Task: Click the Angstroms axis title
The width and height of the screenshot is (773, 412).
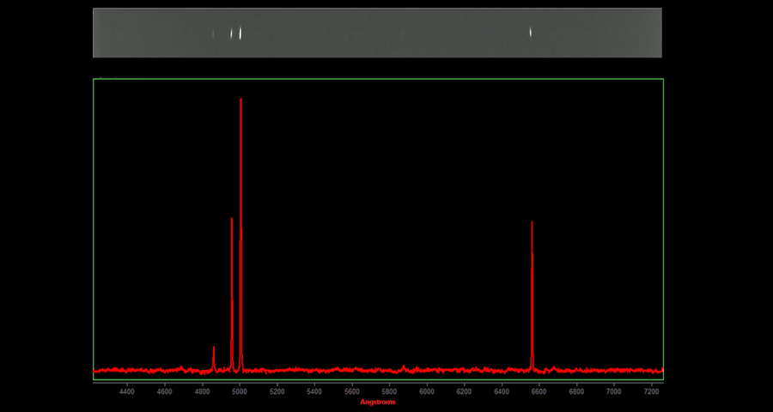Action: coord(378,402)
